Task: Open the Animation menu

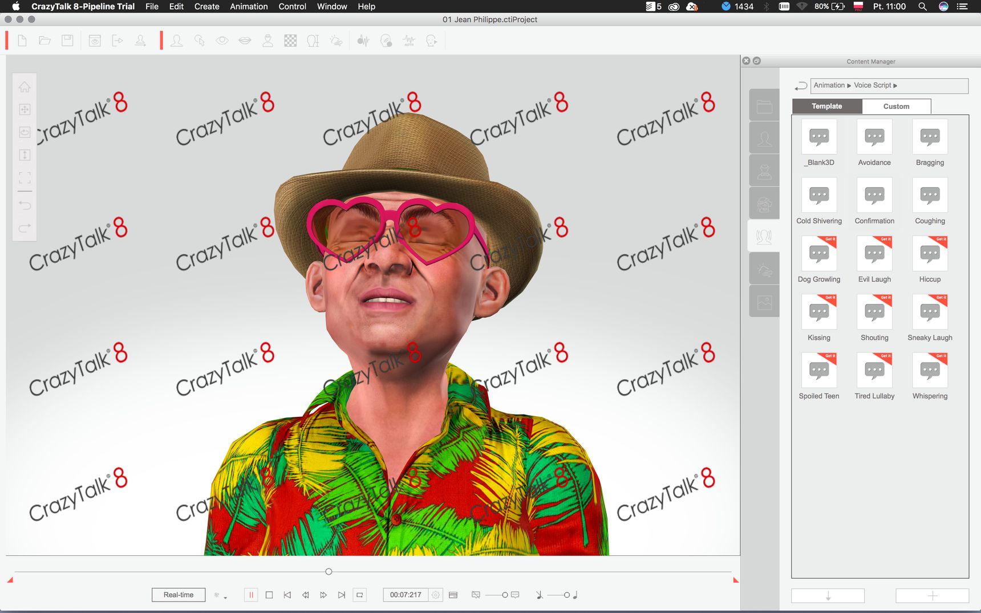Action: (249, 6)
